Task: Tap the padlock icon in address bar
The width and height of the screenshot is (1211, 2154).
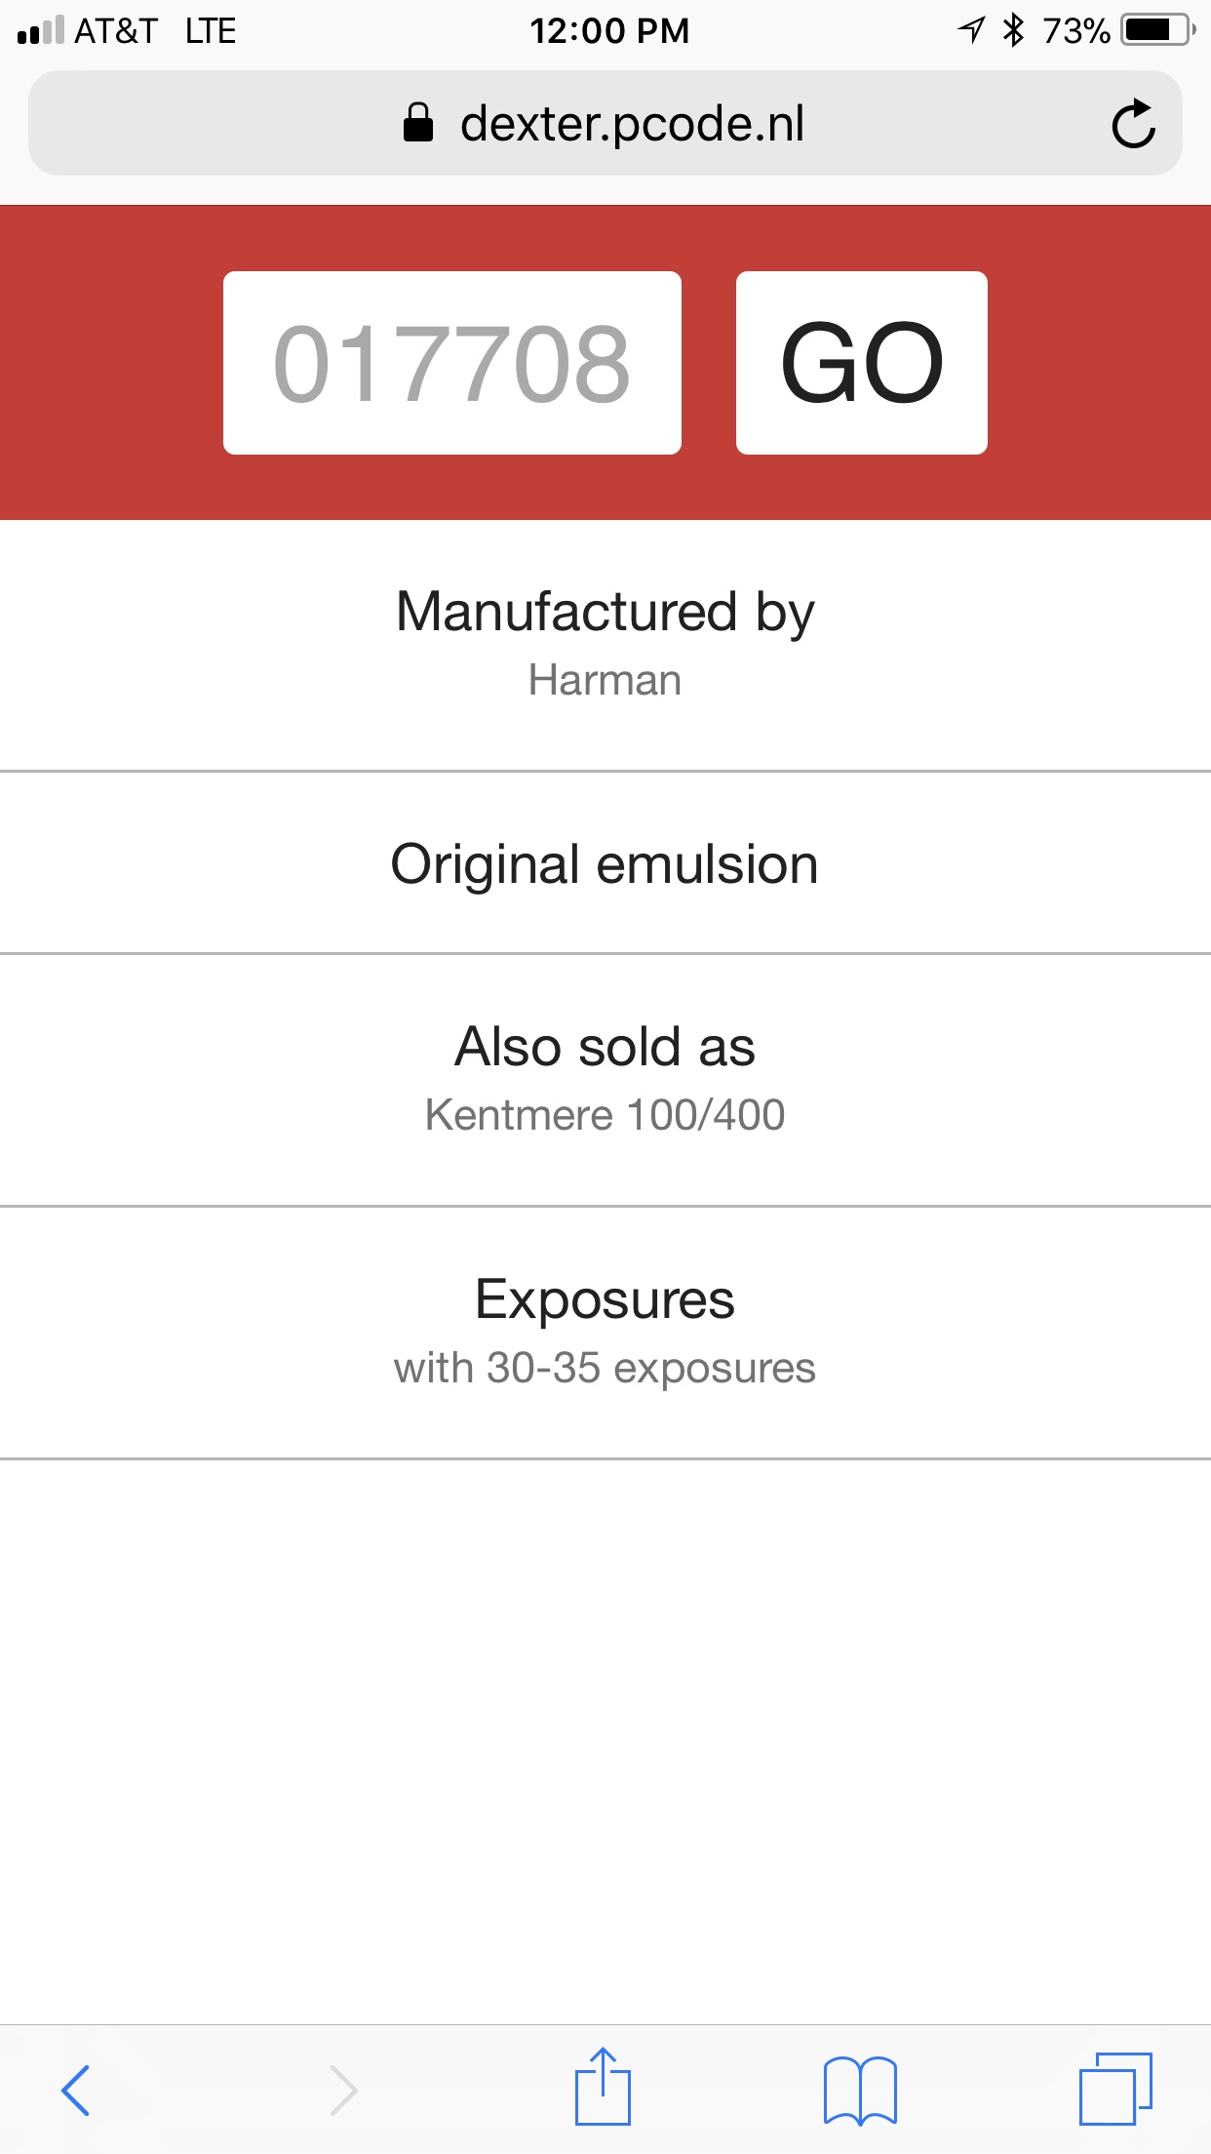Action: [418, 124]
